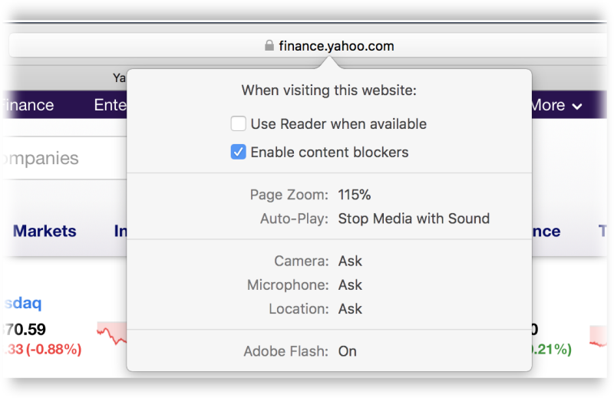Uncheck Enable content blockers checkbox
614x398 pixels.
pyautogui.click(x=238, y=152)
